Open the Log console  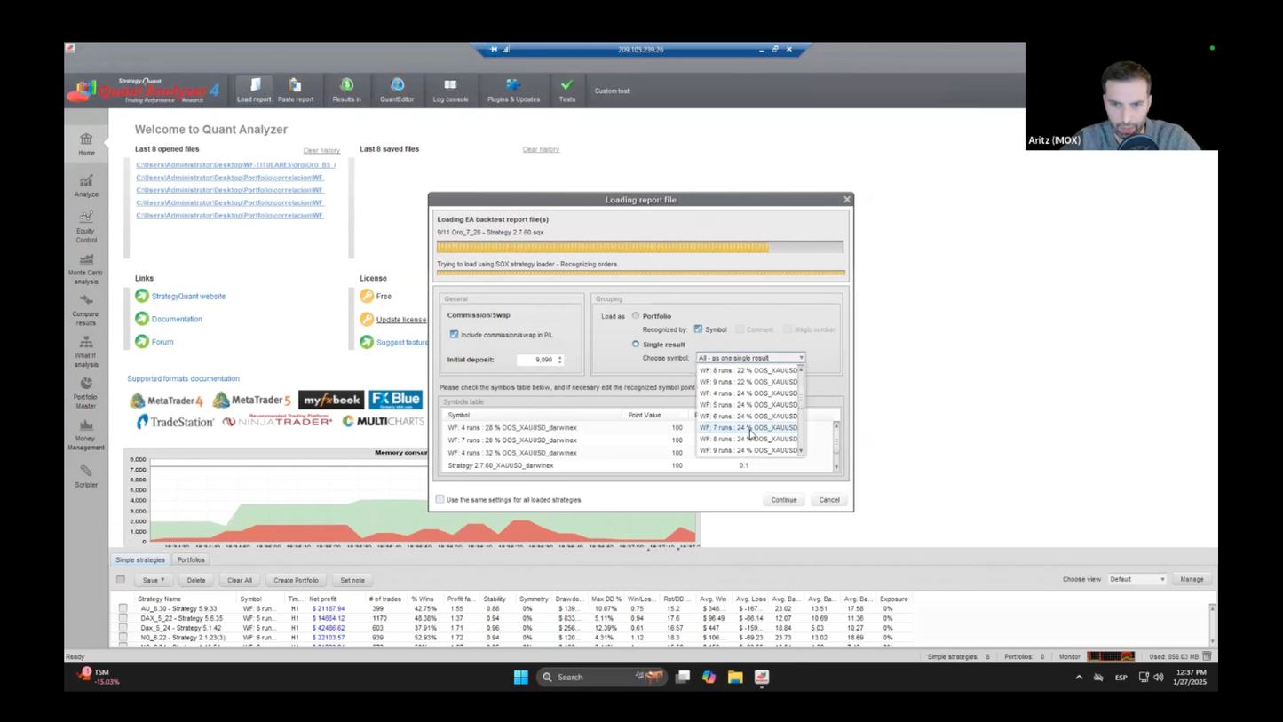point(450,91)
